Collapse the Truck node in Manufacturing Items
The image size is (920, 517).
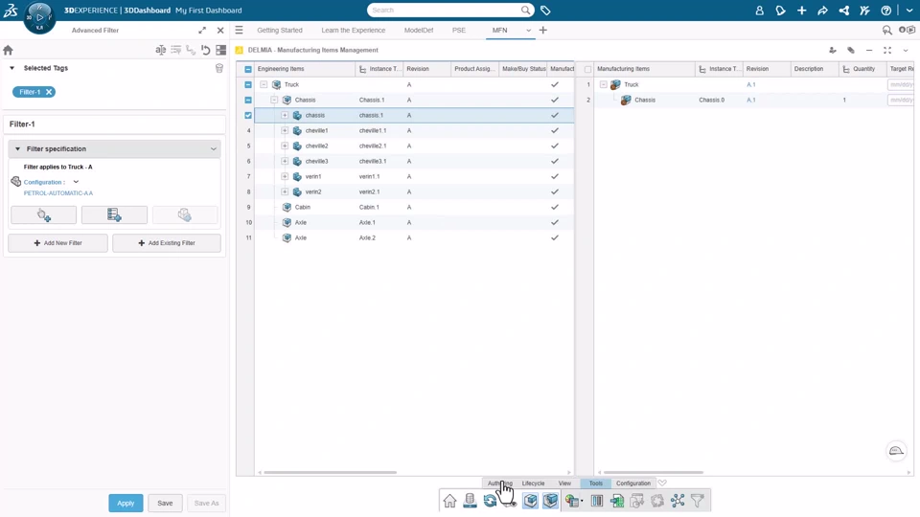click(603, 84)
